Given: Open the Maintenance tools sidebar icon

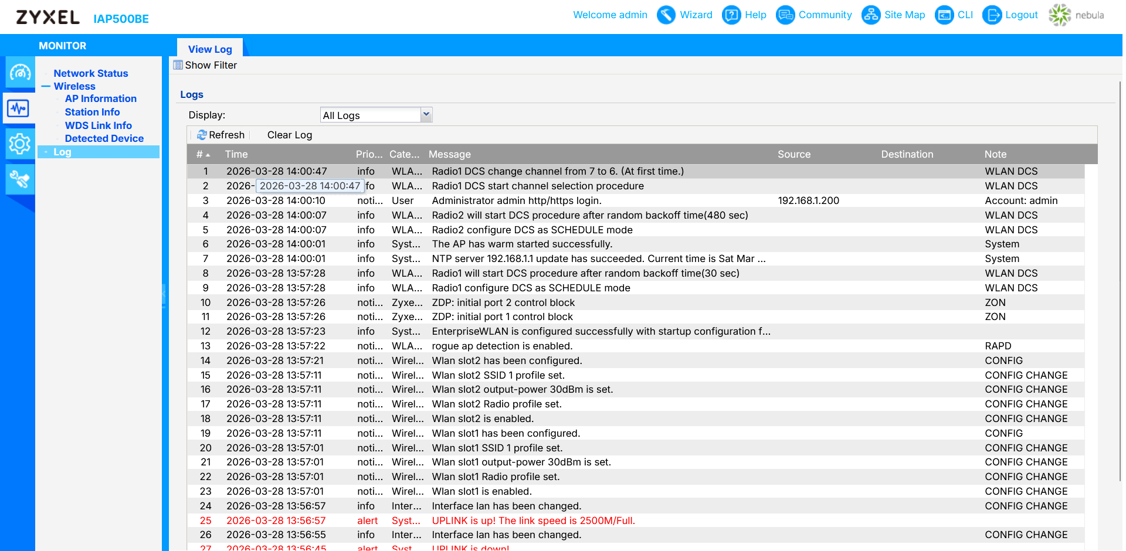Looking at the screenshot, I should point(20,179).
